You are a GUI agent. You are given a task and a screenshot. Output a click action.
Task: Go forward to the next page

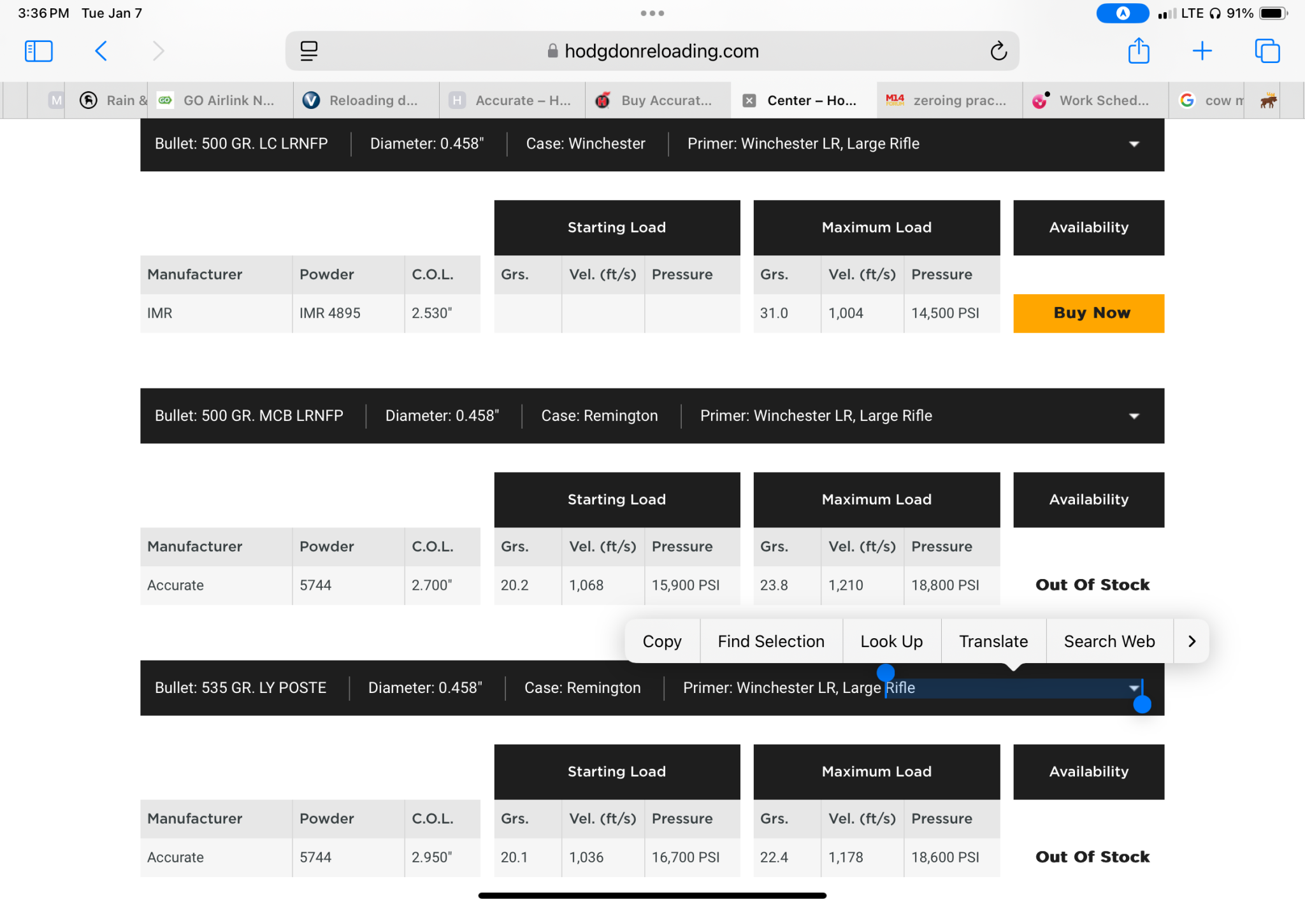coord(158,51)
